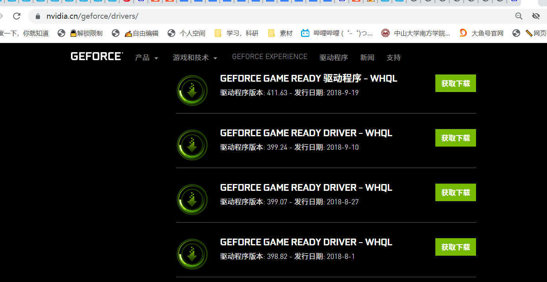Click 获取下载 for driver version 399.07
Screen dimensions: 547x282
456,192
